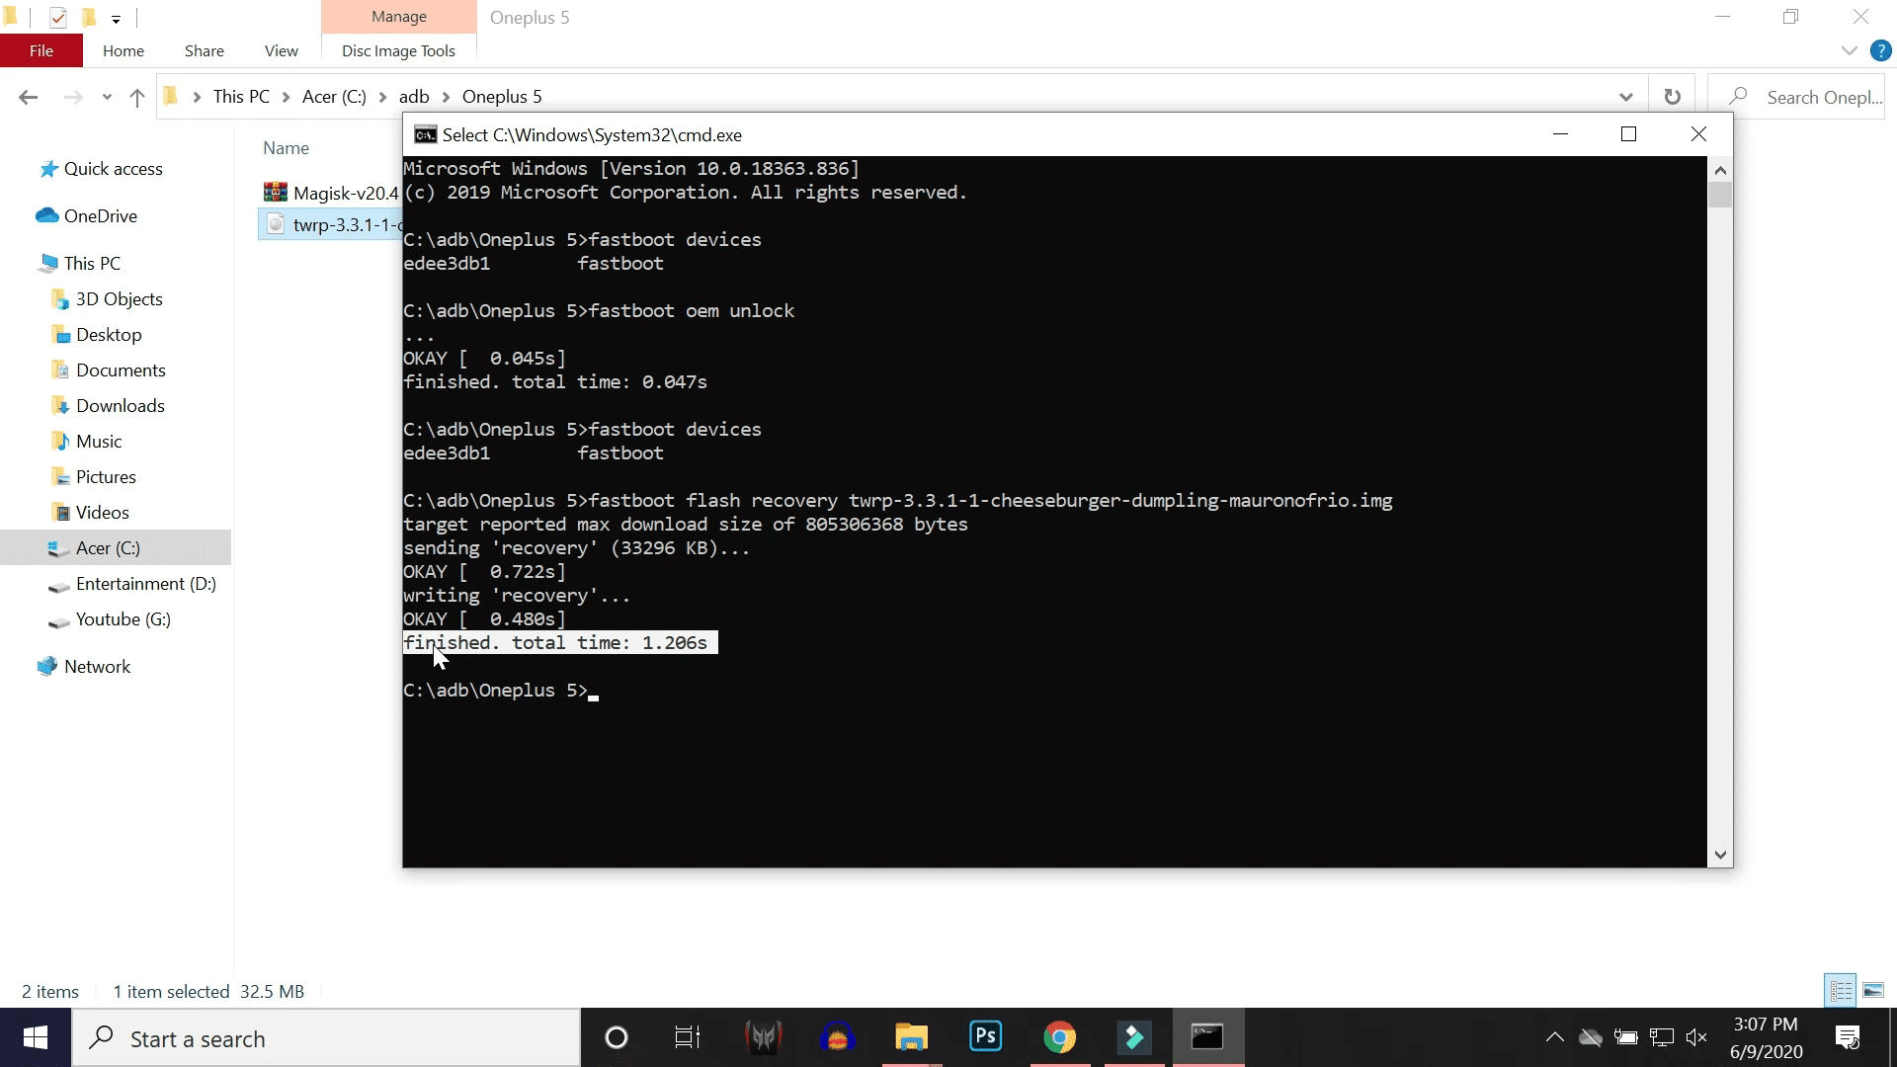1897x1067 pixels.
Task: Open File Explorer help icon
Action: [1881, 50]
